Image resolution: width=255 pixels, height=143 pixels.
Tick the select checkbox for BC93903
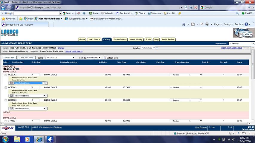click(6, 100)
